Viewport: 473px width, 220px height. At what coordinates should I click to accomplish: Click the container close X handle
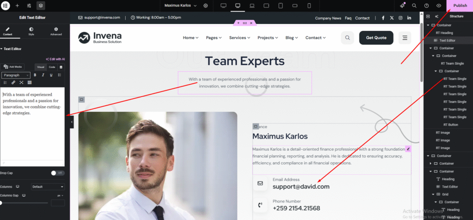(x=251, y=23)
